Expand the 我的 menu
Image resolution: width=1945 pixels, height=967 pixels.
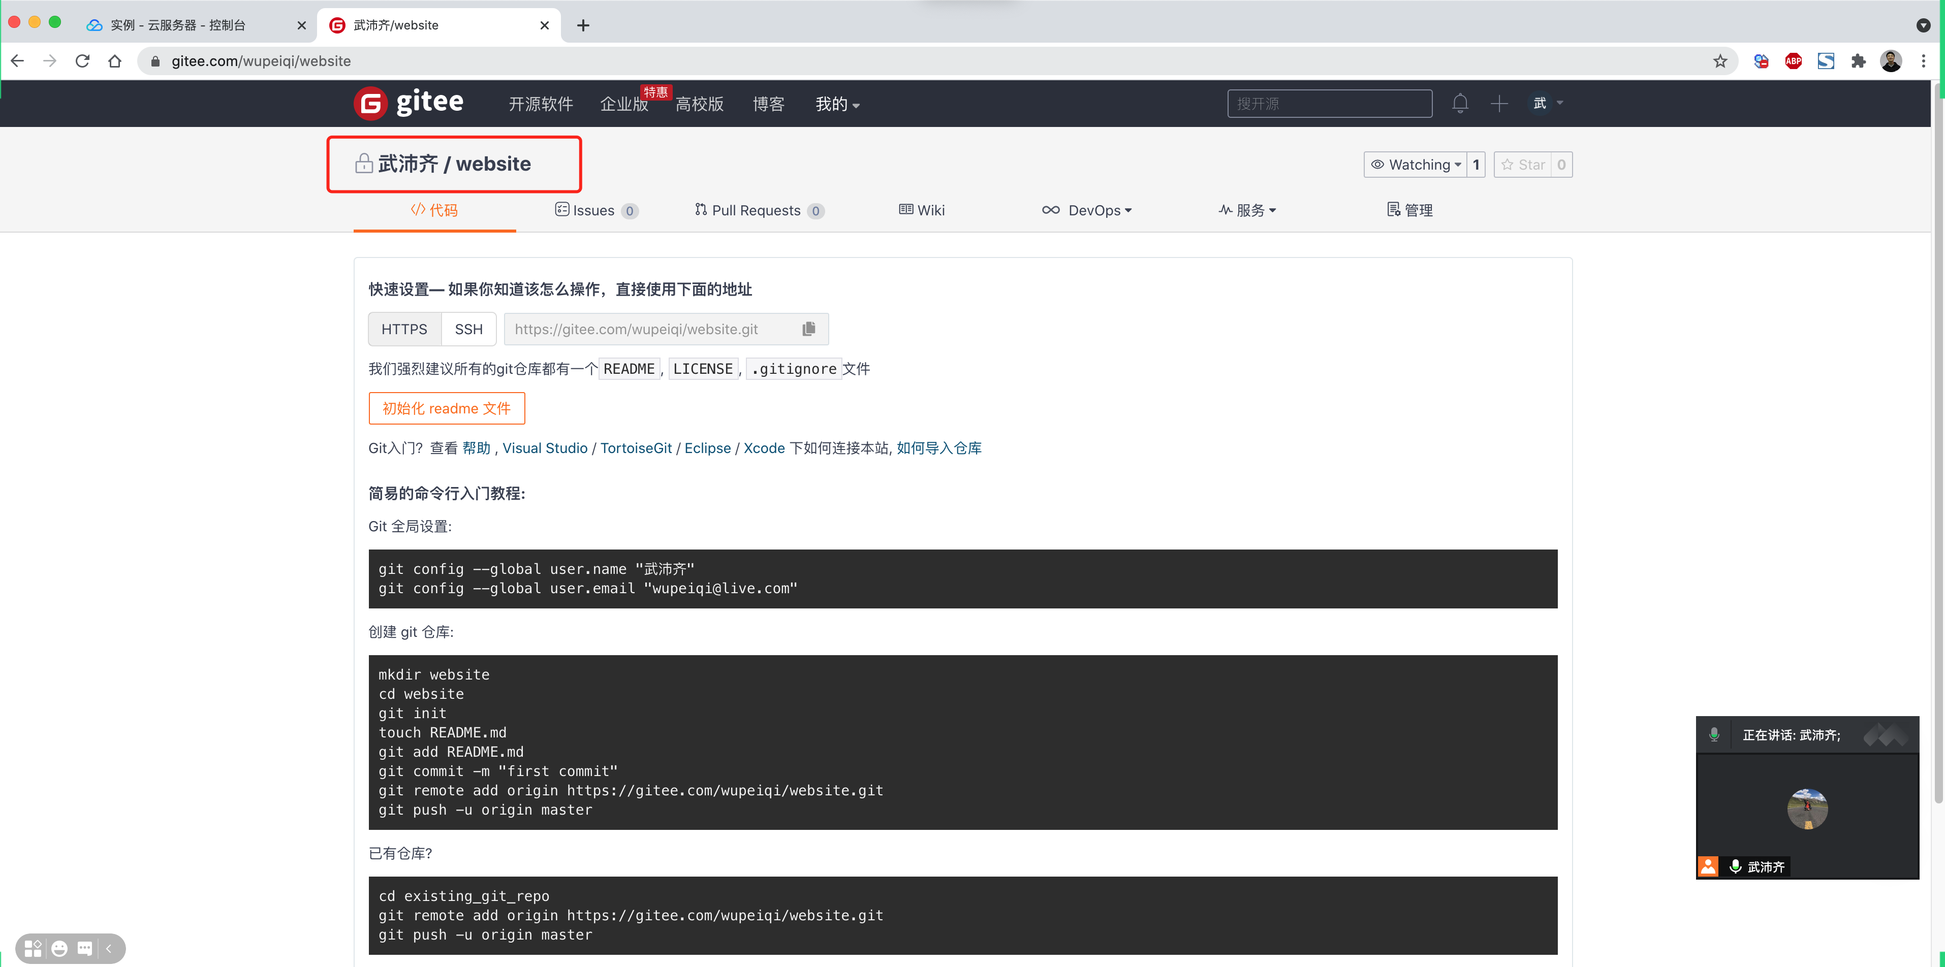(x=837, y=104)
